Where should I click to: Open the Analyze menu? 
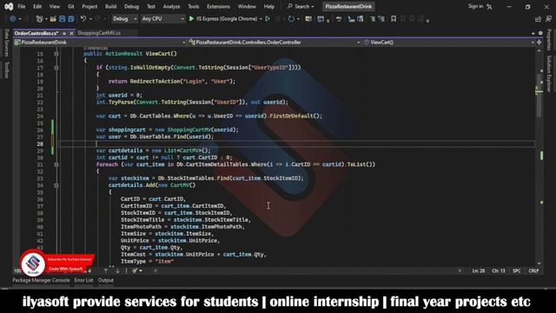171,6
